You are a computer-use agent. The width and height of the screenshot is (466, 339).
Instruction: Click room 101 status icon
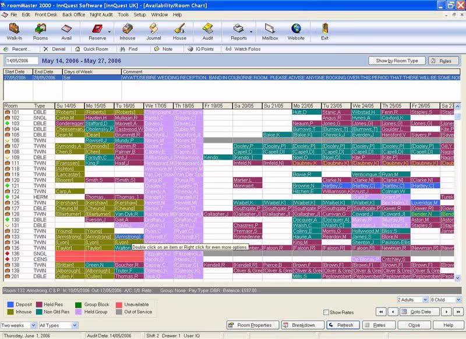click(x=8, y=112)
